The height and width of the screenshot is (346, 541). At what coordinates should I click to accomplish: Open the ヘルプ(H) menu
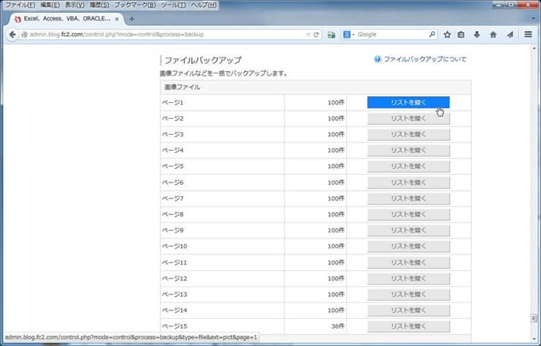click(204, 5)
